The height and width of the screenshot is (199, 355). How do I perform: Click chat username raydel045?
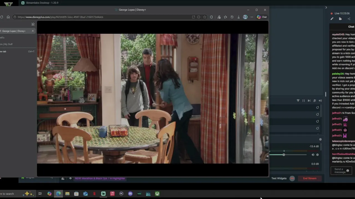pos(338,35)
